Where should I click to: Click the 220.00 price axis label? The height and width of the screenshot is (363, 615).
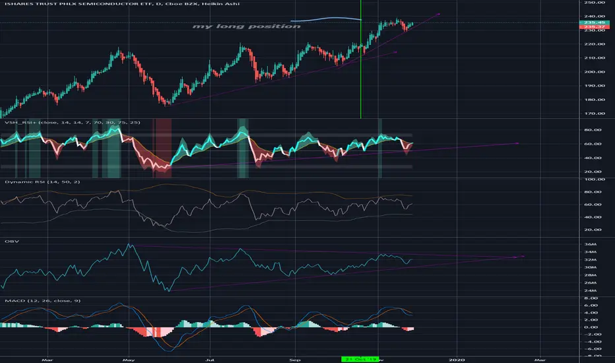pos(594,44)
